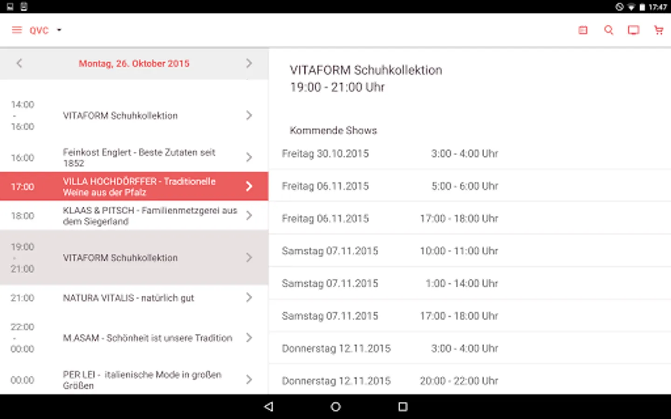Viewport: 671px width, 419px height.
Task: Open the shopping cart icon
Action: (x=658, y=30)
